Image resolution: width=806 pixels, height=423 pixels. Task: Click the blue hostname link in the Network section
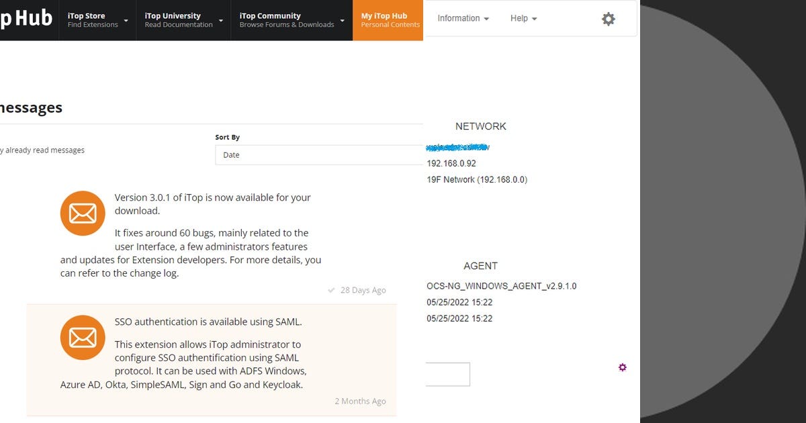click(x=457, y=147)
